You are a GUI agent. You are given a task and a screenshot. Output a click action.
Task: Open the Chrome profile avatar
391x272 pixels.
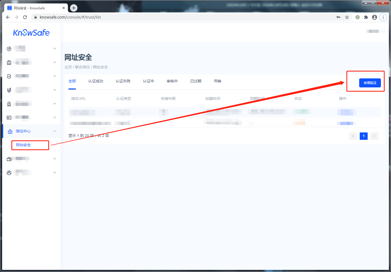[x=375, y=17]
